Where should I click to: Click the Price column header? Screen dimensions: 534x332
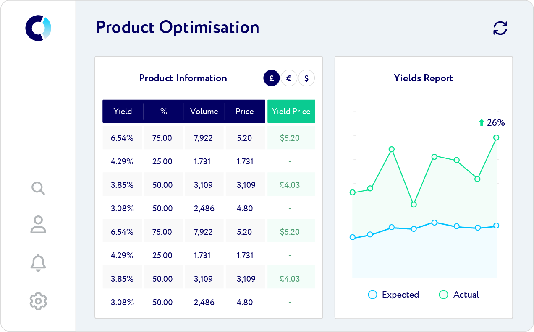pos(245,112)
